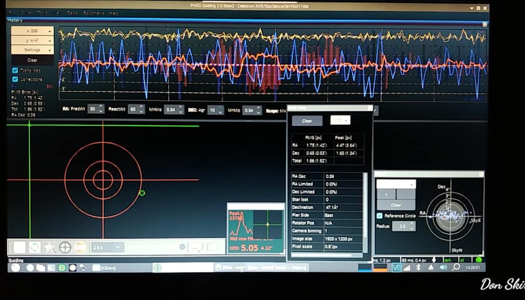Click the eject media tray icon
The image size is (525, 300).
click(431, 268)
